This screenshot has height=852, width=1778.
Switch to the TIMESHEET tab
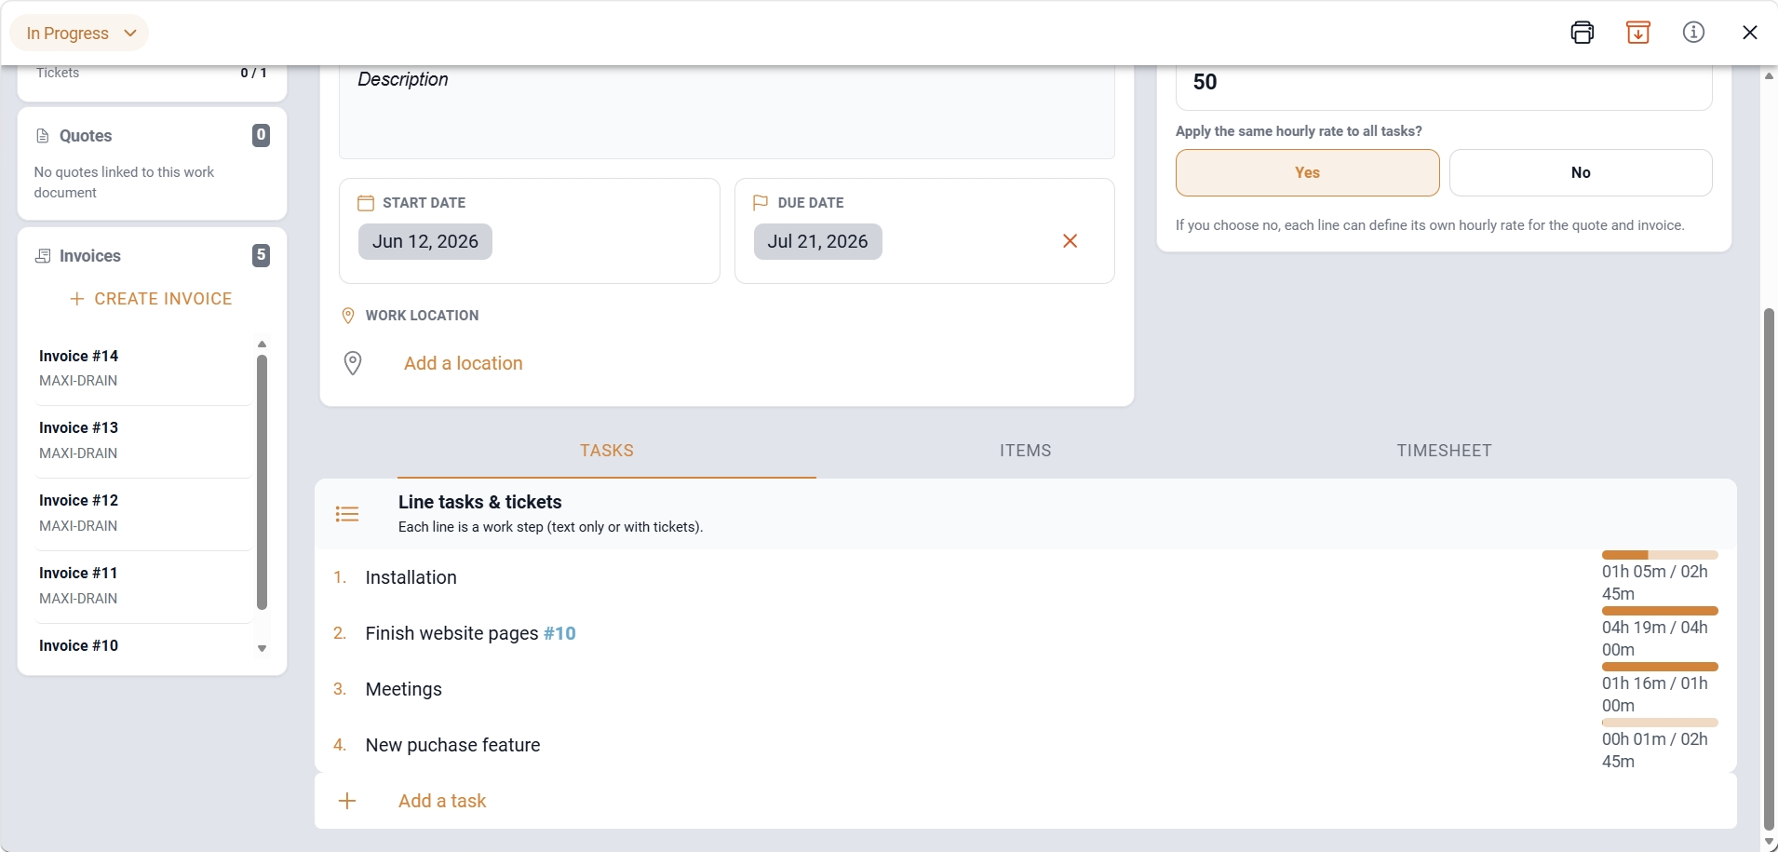coord(1445,451)
